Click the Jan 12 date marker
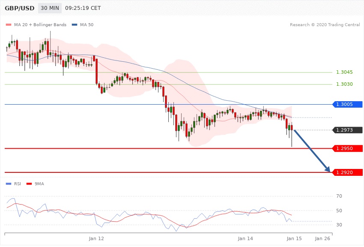 tap(96, 238)
